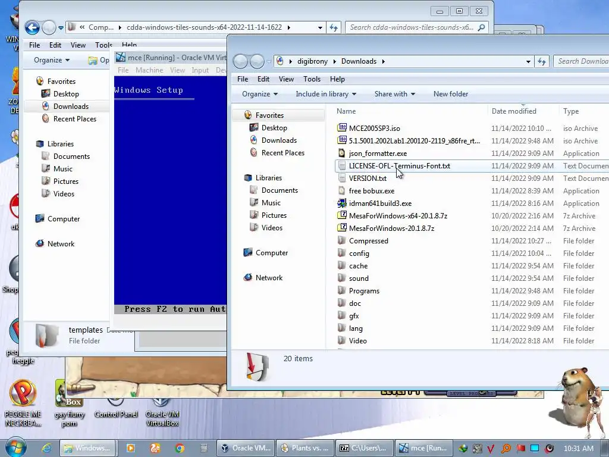This screenshot has width=609, height=457.
Task: Select Documents under Libraries in Downloads window
Action: pos(280,190)
